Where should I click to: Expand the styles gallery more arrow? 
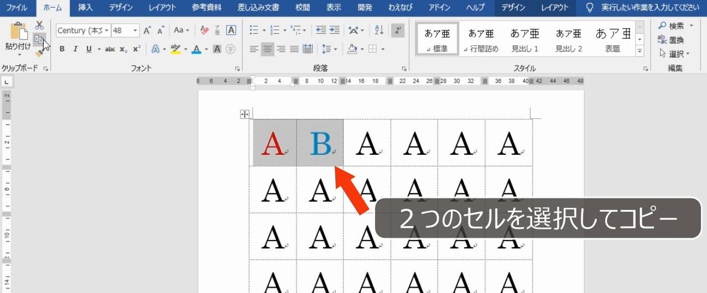pos(640,52)
